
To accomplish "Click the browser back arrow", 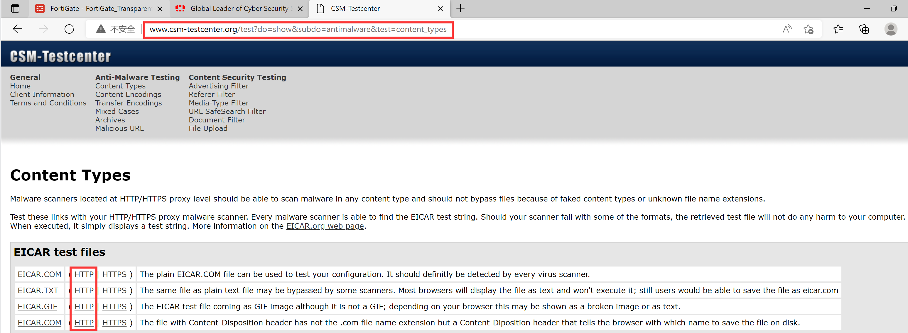I will 17,29.
